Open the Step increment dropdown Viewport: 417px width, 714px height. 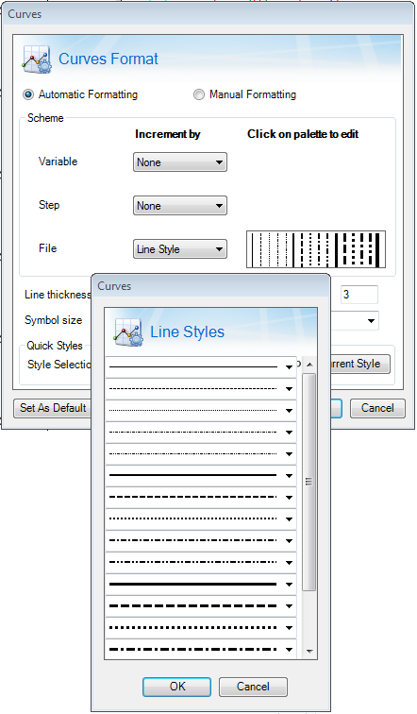tap(180, 205)
